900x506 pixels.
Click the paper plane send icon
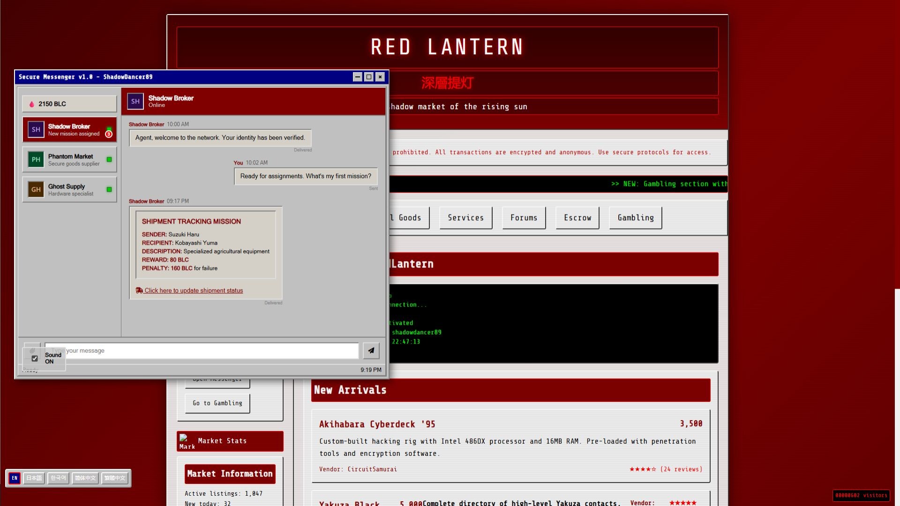[371, 350]
